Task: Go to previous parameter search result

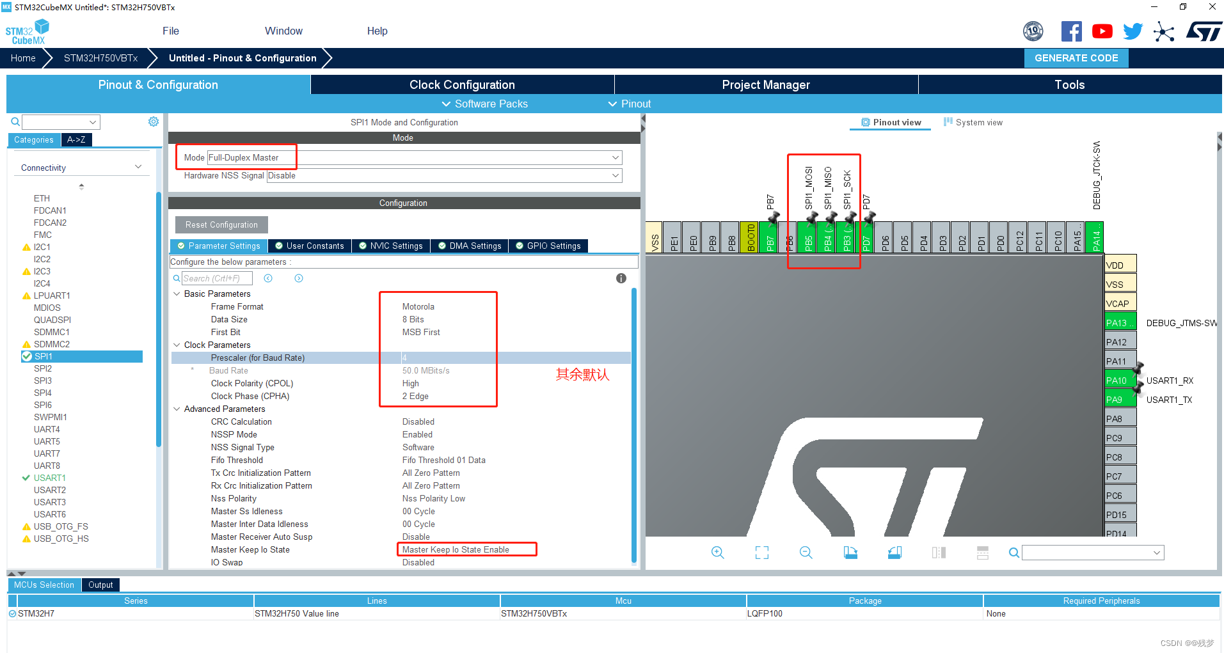Action: click(x=268, y=278)
